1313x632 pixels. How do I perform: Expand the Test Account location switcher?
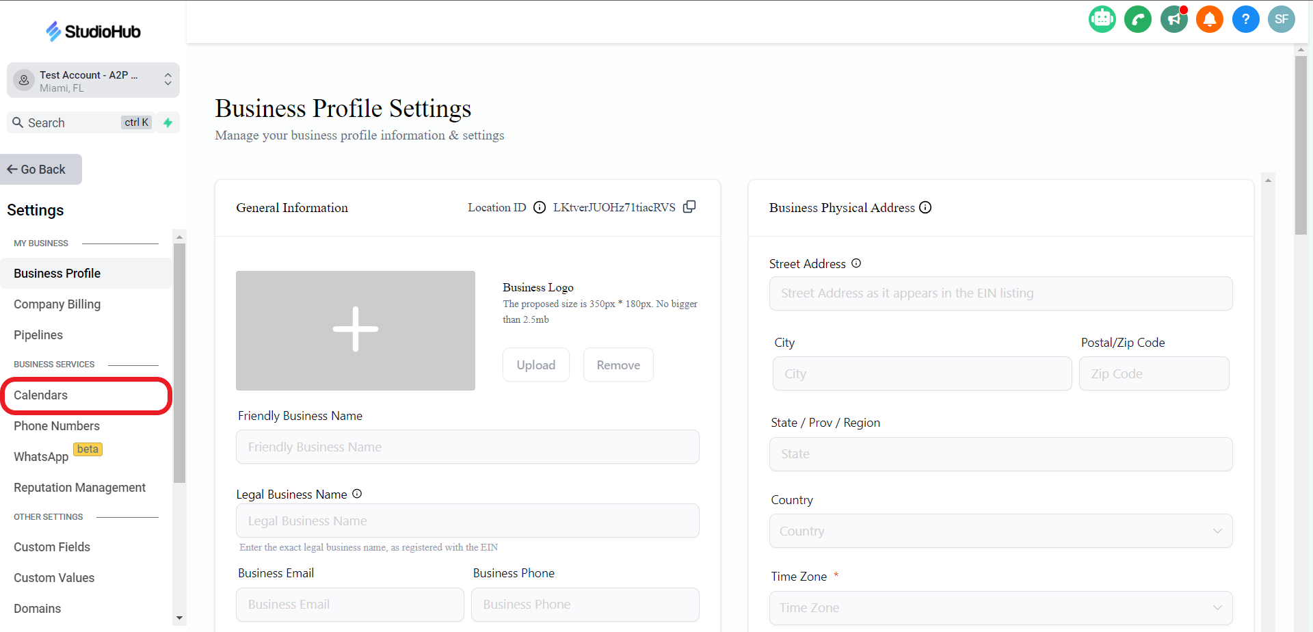(x=93, y=81)
